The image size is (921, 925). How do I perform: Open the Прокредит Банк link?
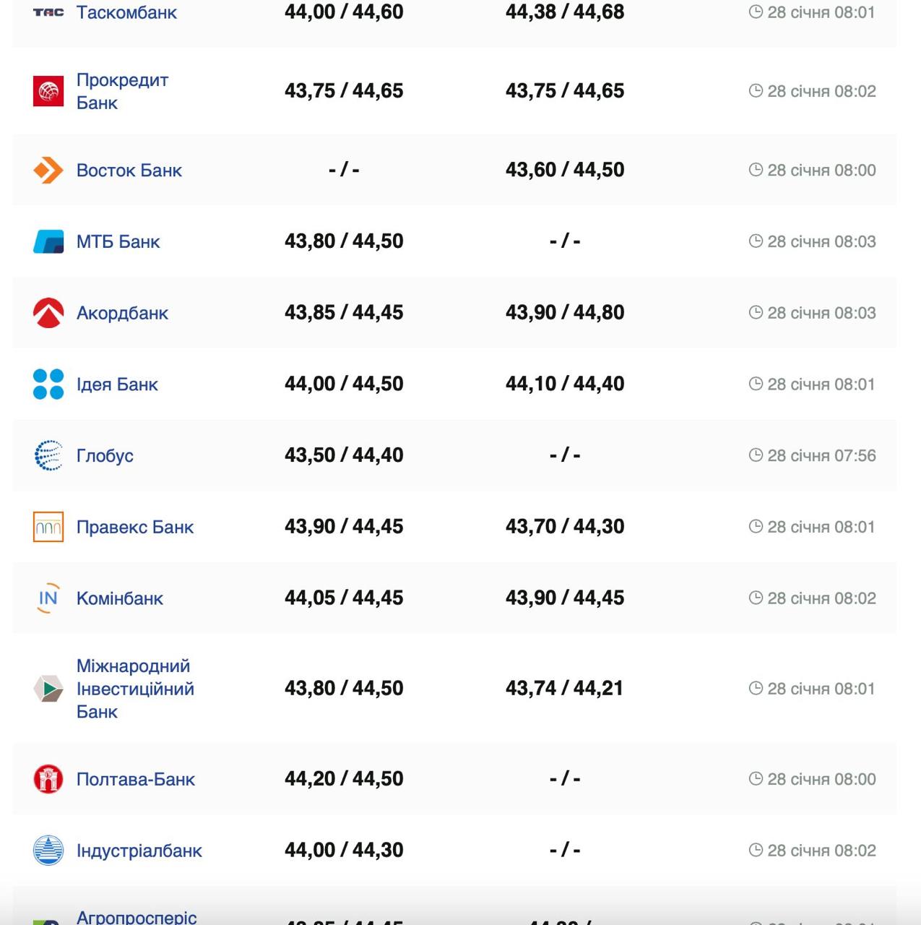point(122,91)
